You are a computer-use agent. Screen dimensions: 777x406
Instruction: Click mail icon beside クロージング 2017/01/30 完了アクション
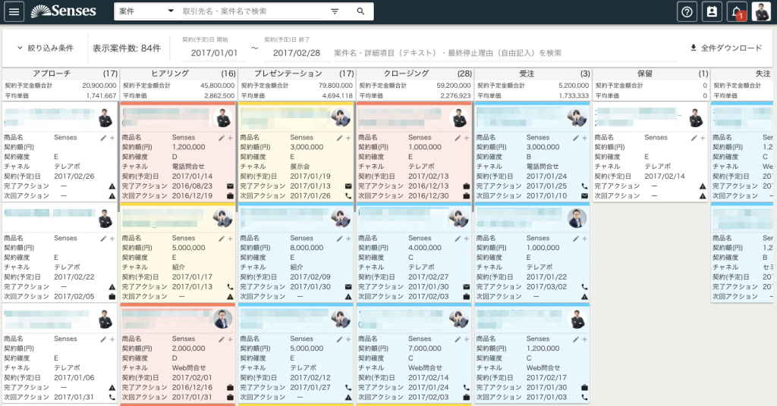coord(467,287)
